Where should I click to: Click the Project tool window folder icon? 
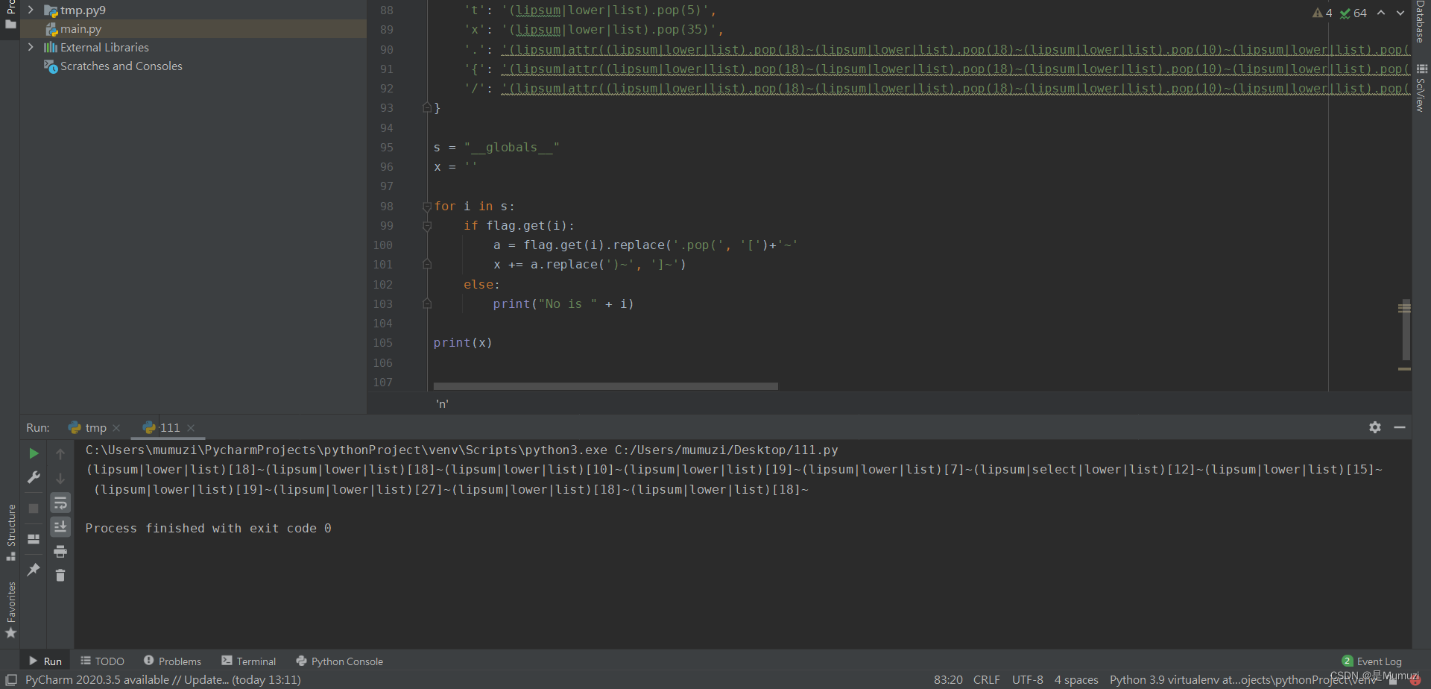coord(10,24)
